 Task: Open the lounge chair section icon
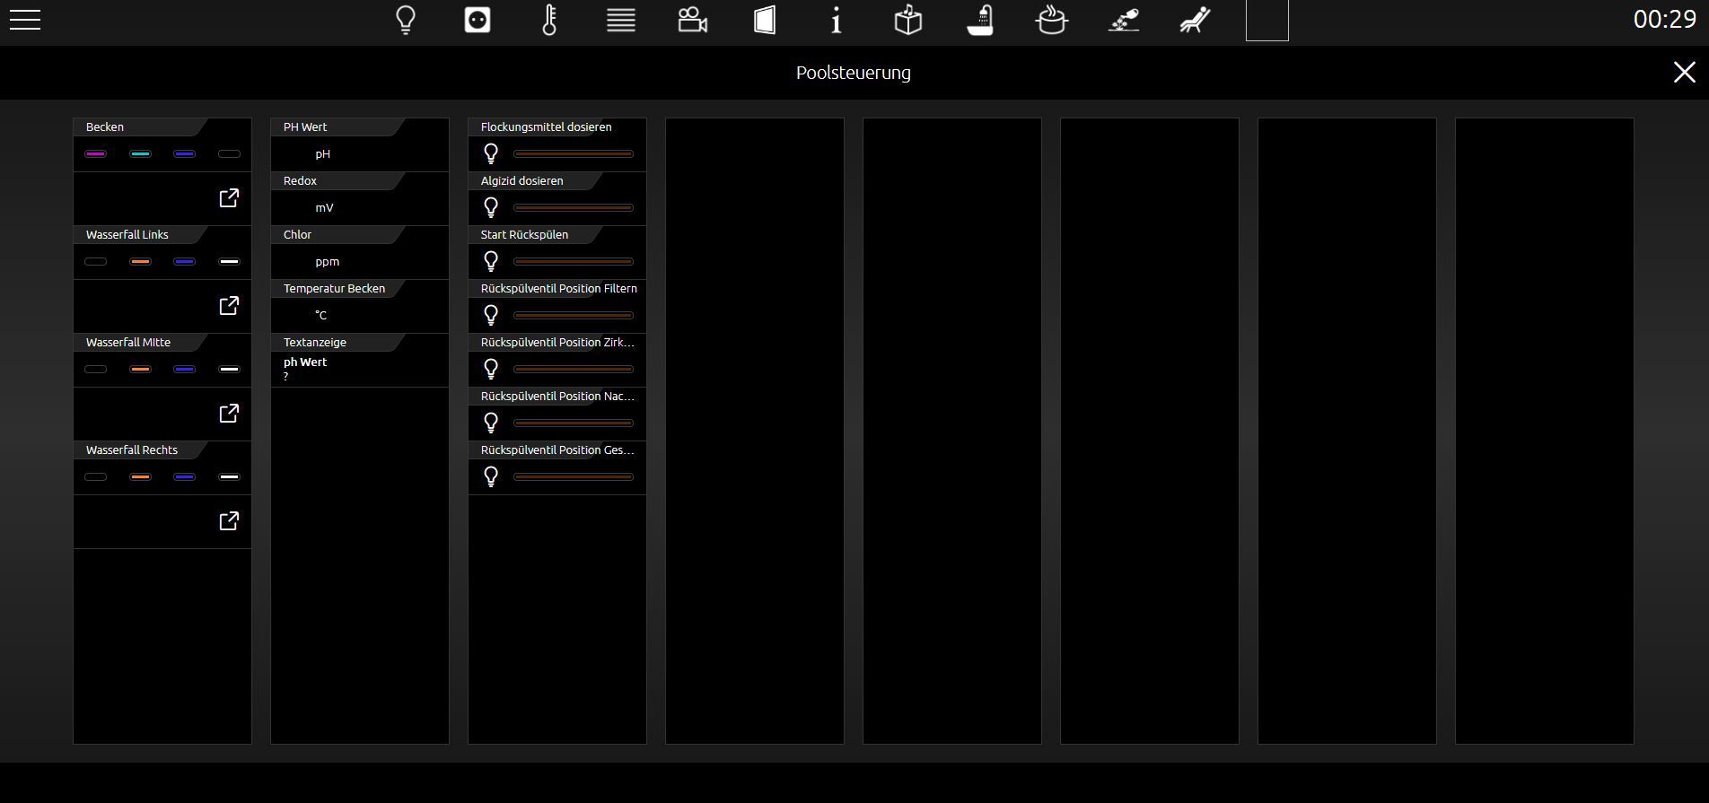click(1196, 20)
